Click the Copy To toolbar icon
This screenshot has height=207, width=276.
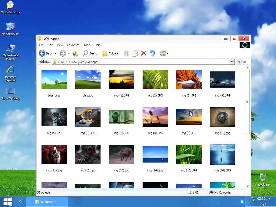[x=135, y=53]
